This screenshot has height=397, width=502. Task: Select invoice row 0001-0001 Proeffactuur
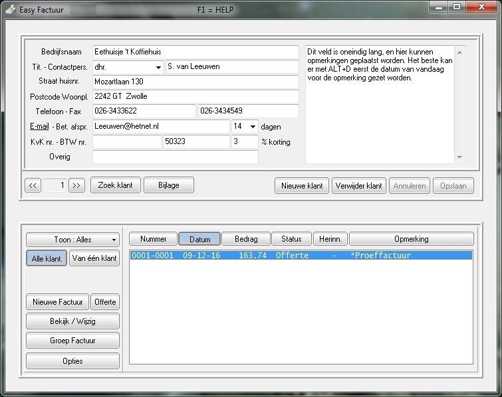pyautogui.click(x=301, y=256)
